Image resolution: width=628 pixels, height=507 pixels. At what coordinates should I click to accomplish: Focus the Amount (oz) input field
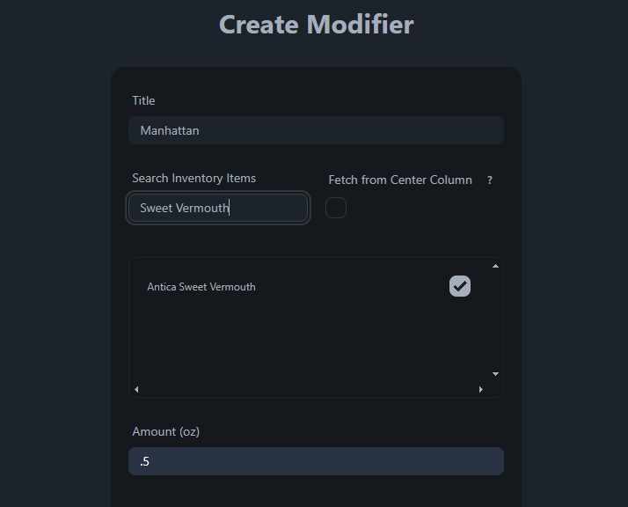pyautogui.click(x=316, y=461)
